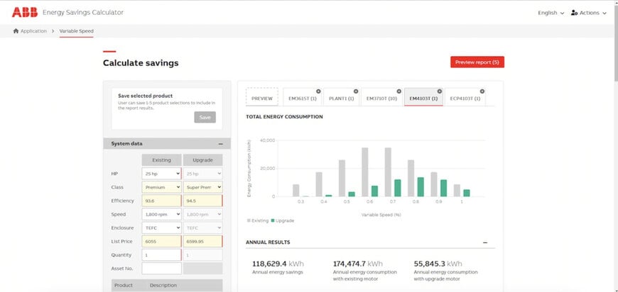Image resolution: width=618 pixels, height=292 pixels.
Task: Click the Product column header
Action: coord(124,286)
